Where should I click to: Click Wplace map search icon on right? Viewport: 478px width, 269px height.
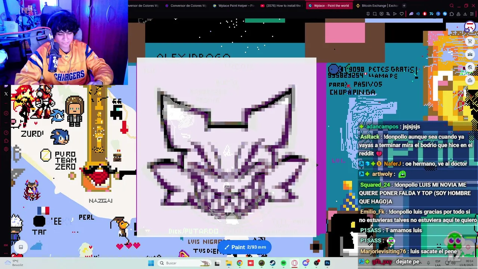470,68
